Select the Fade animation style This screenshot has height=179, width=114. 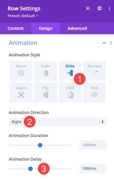click(46, 71)
